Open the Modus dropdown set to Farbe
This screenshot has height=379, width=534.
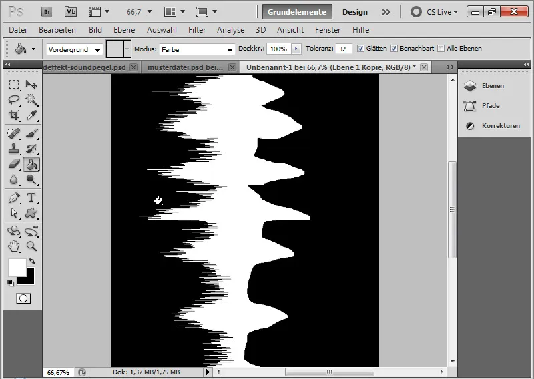(x=196, y=49)
